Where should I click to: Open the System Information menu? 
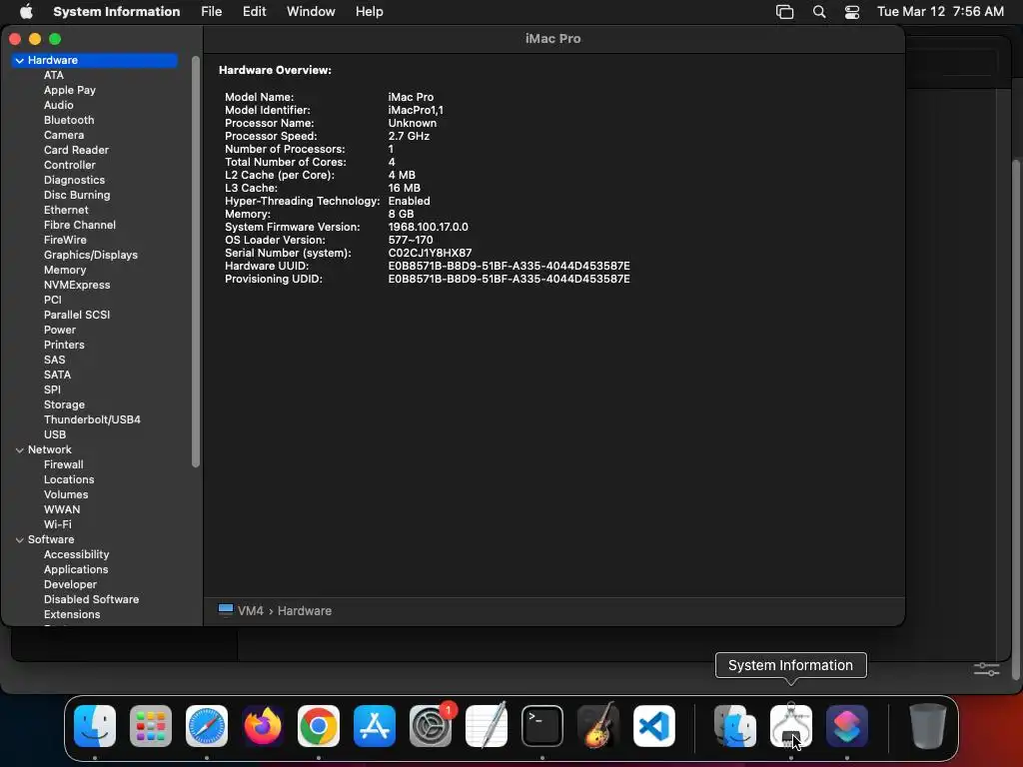(116, 11)
